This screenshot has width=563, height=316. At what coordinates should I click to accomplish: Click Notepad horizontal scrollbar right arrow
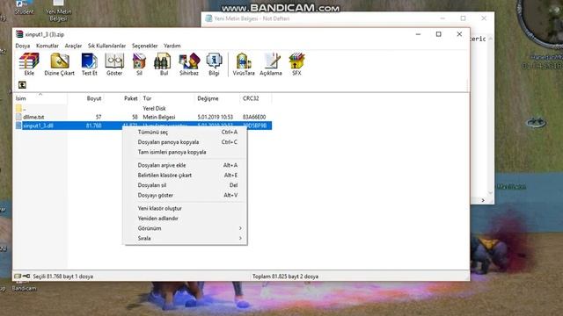(x=483, y=200)
